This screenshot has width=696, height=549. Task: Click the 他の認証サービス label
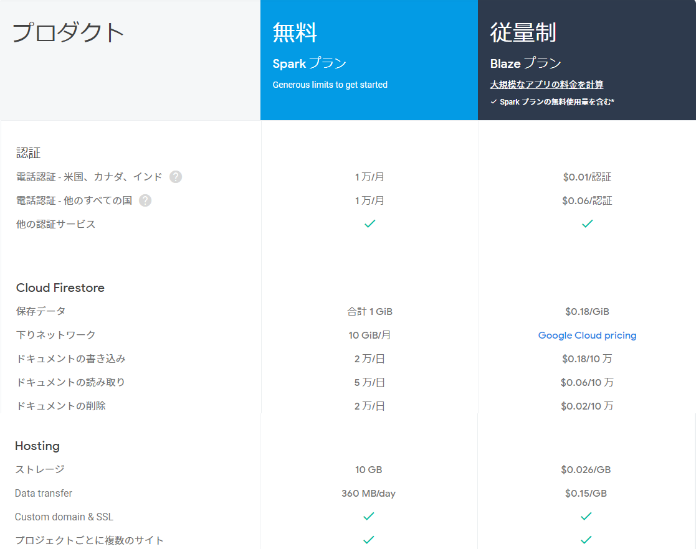(55, 224)
